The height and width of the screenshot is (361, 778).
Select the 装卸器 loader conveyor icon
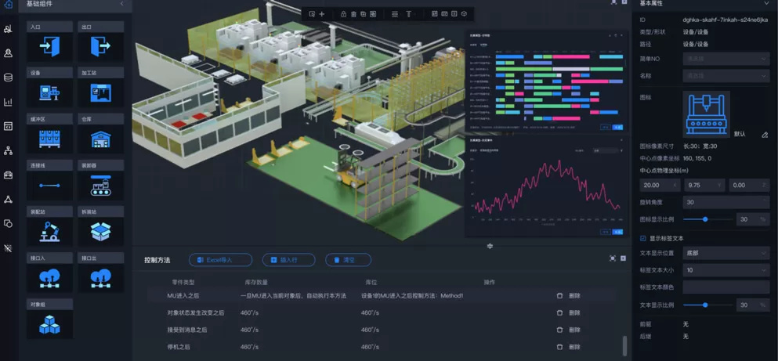[101, 186]
